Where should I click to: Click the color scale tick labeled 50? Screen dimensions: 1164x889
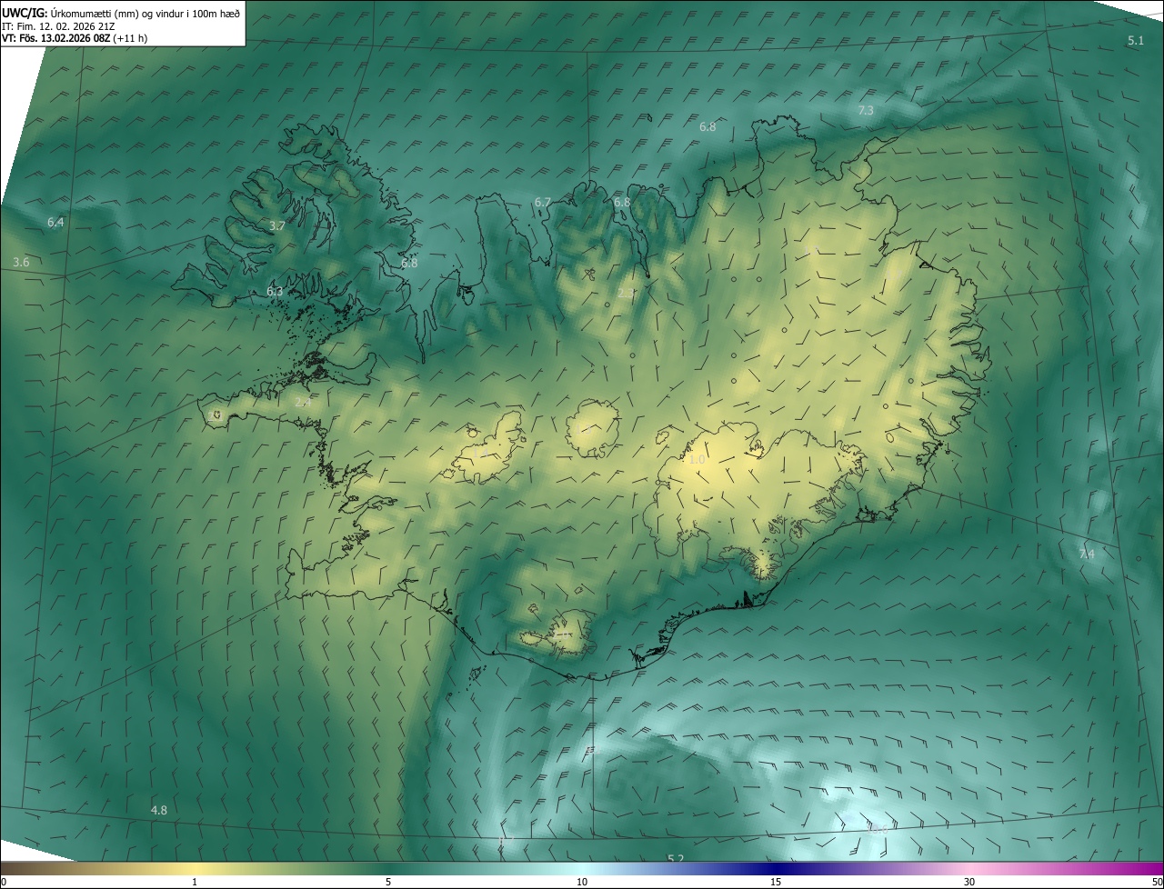tap(1157, 882)
